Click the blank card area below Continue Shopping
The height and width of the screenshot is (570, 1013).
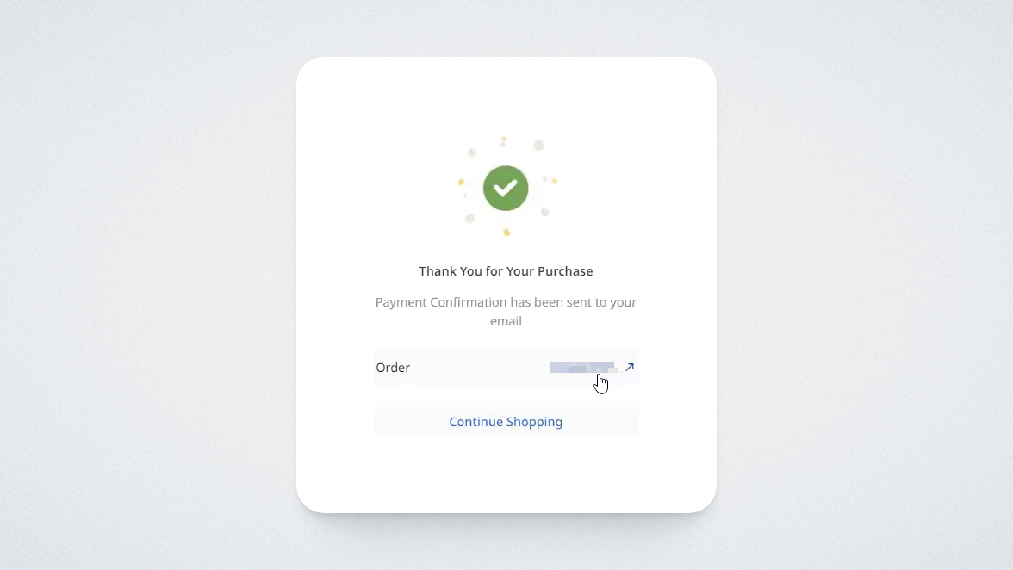[506, 474]
